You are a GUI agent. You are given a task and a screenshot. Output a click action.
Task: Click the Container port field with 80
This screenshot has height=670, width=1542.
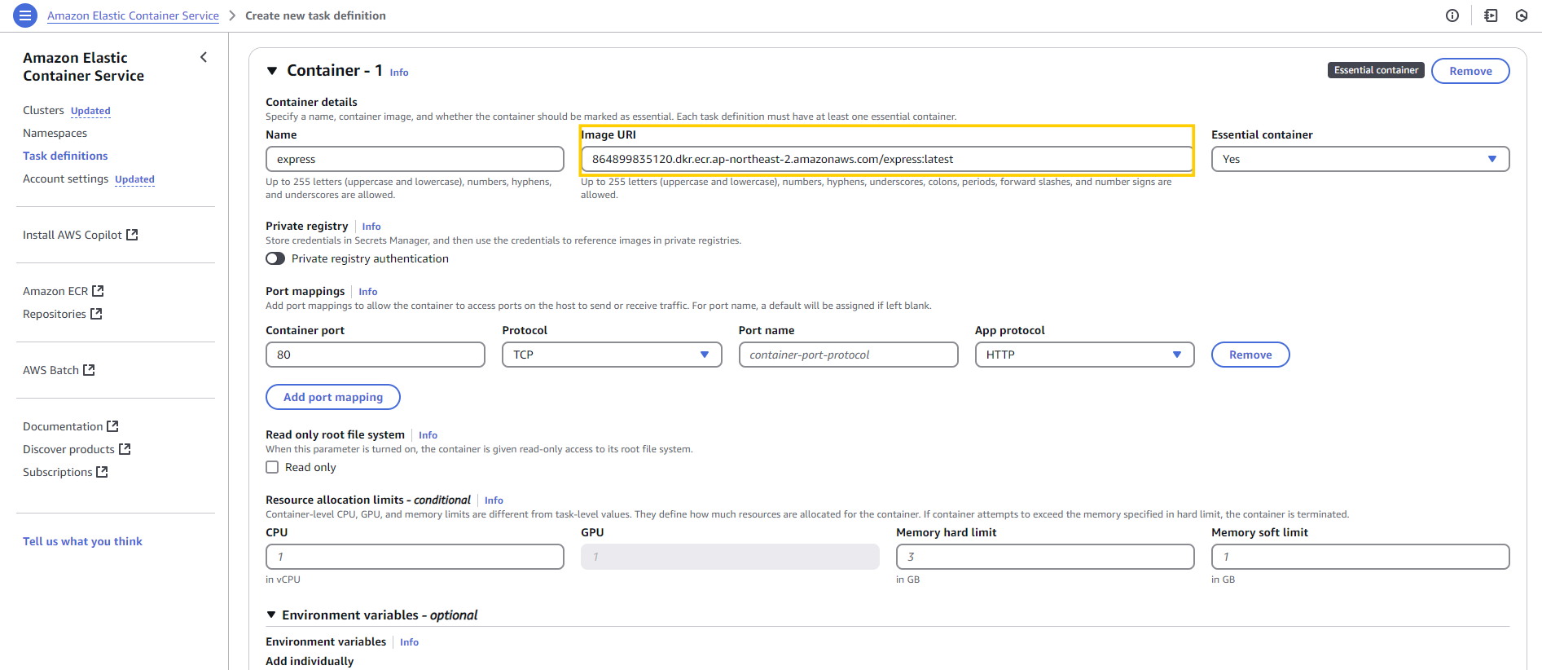pyautogui.click(x=376, y=355)
